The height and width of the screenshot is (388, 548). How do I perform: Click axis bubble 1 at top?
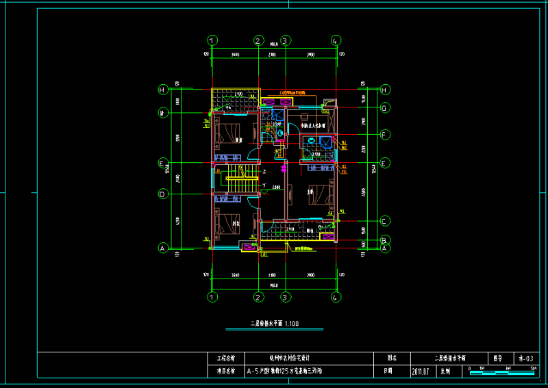pos(212,40)
